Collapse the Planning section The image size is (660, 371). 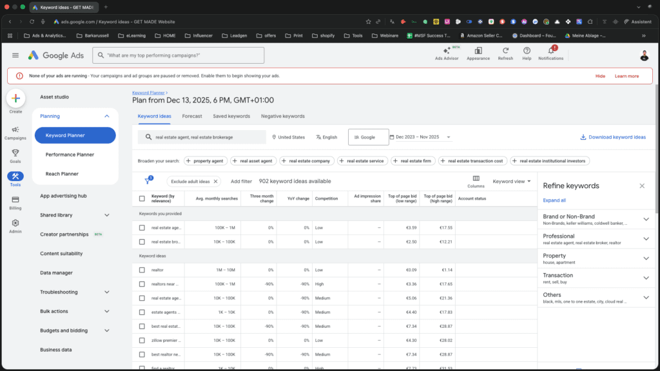click(106, 116)
